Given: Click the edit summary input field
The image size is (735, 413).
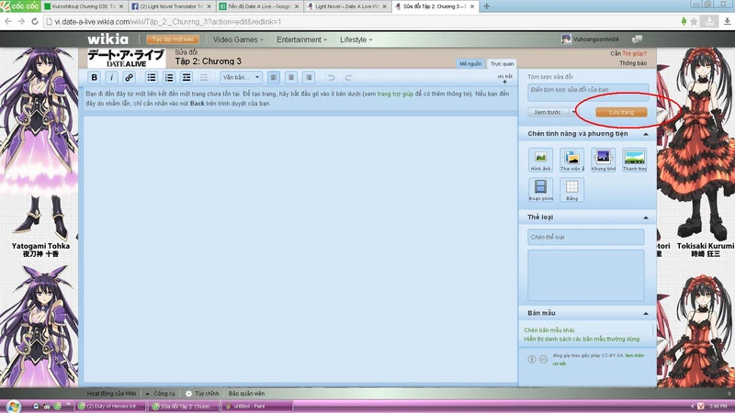Looking at the screenshot, I should coord(587,90).
